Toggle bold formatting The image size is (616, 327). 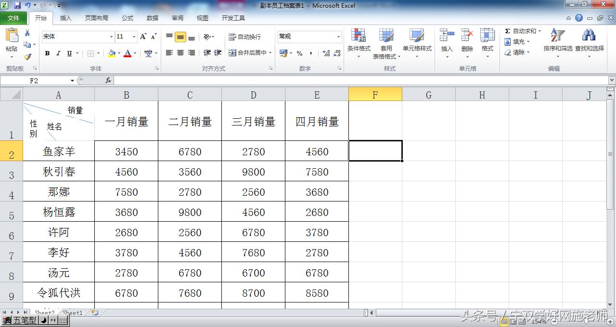[47, 53]
